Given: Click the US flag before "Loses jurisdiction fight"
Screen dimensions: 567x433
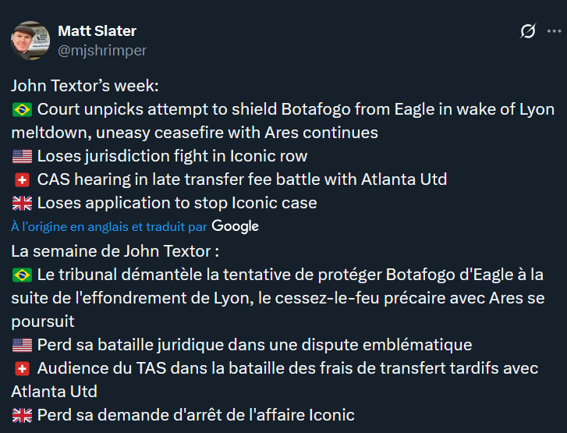Looking at the screenshot, I should 22,156.
